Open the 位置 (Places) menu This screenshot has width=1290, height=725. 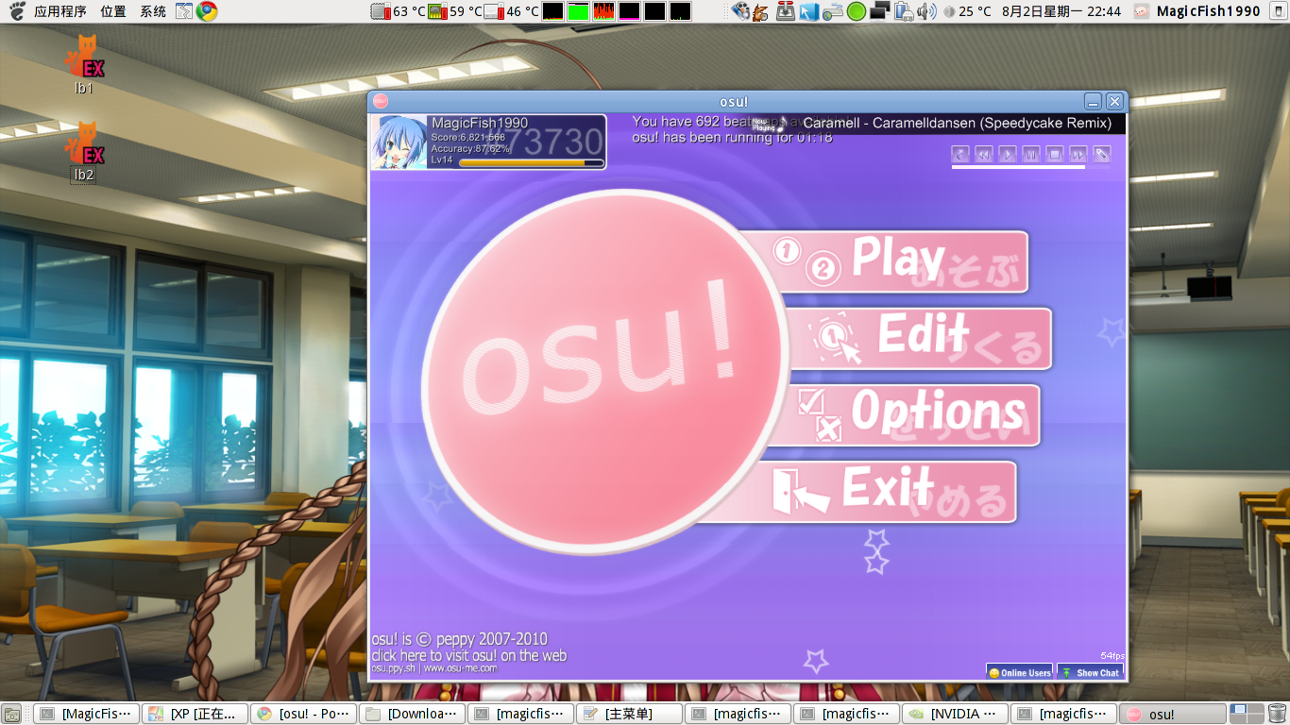113,11
